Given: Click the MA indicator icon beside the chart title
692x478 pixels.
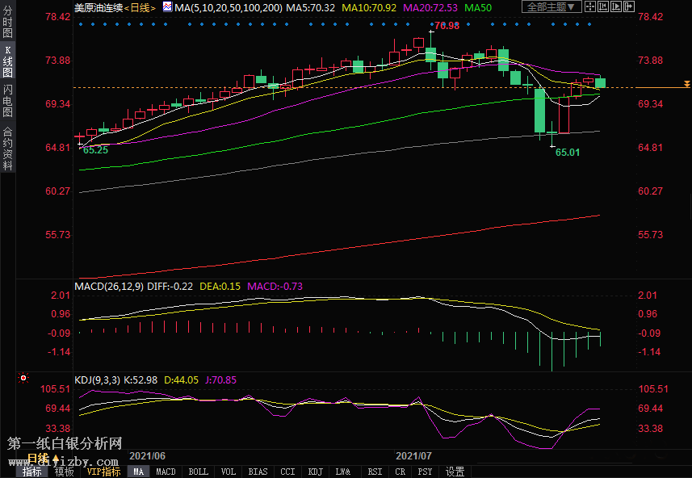Looking at the screenshot, I should click(167, 7).
